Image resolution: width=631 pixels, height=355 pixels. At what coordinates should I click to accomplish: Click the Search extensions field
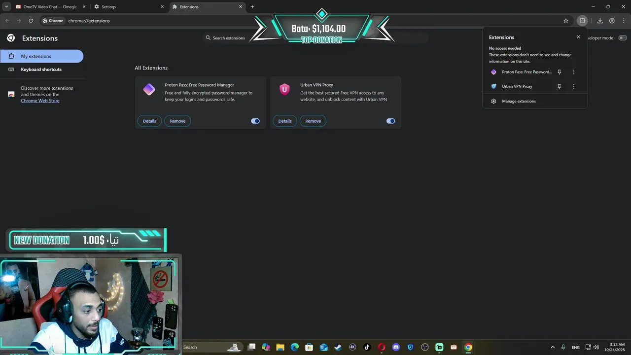tap(315, 38)
